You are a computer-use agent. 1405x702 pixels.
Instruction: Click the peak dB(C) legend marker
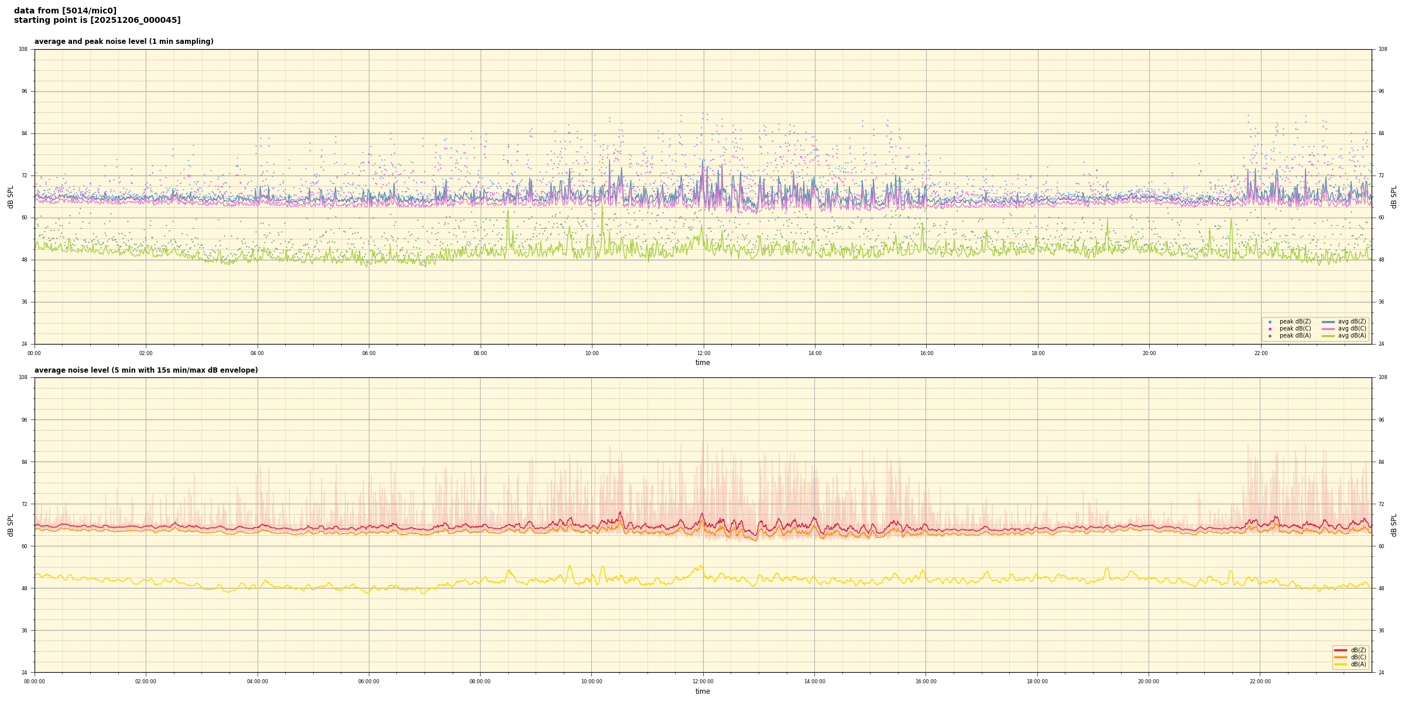1270,329
